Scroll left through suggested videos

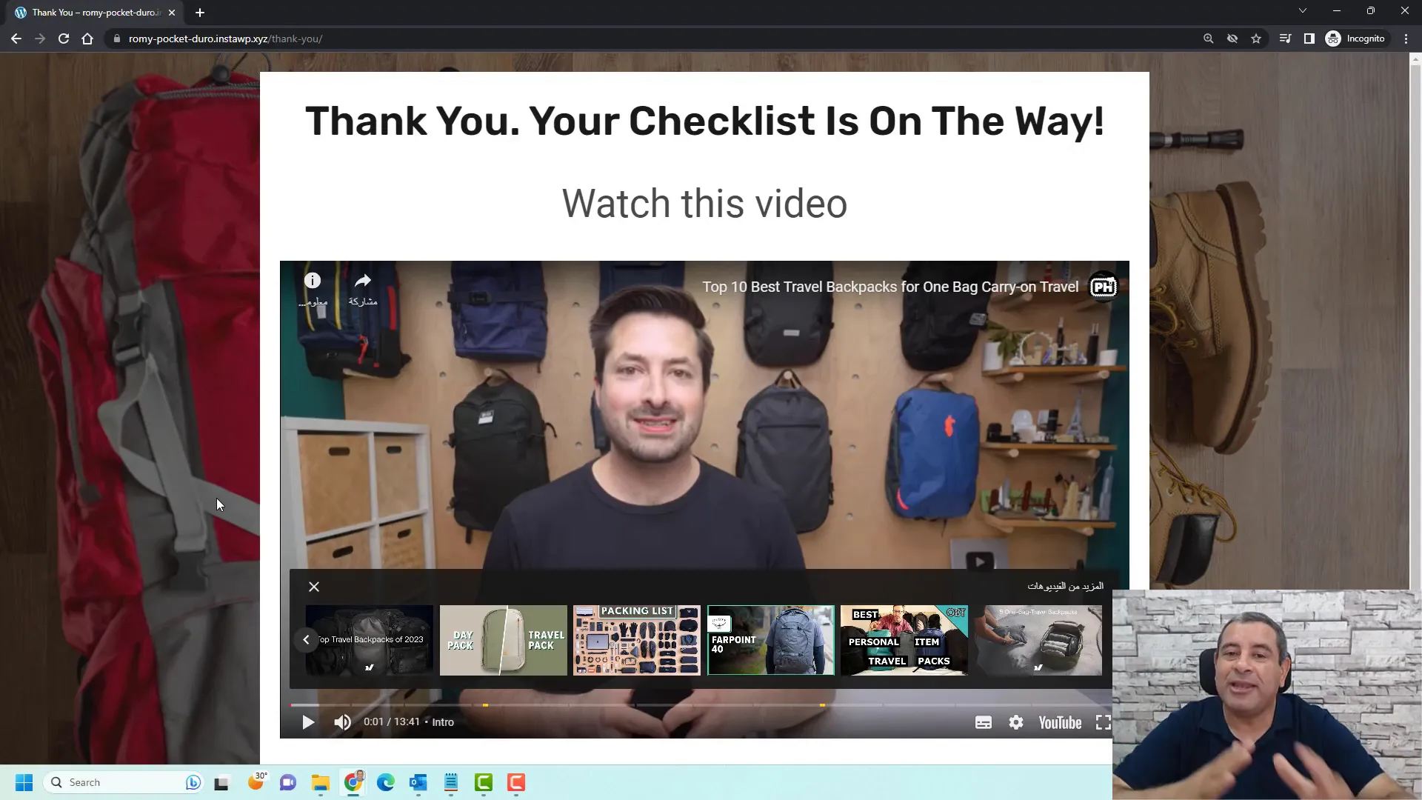pos(307,640)
